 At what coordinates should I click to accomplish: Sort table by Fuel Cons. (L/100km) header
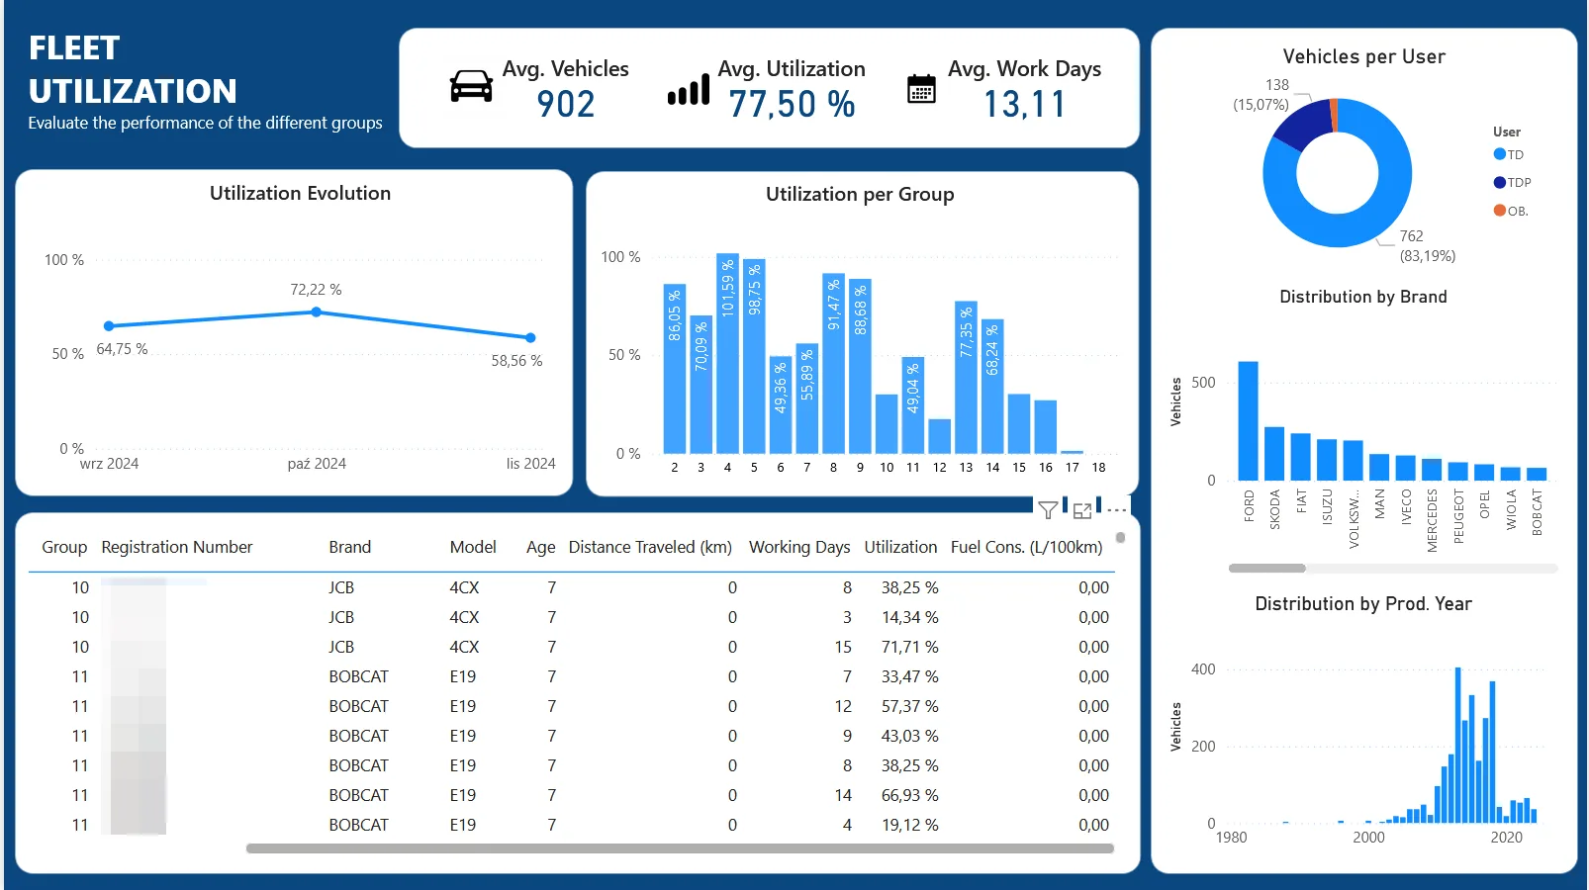tap(1027, 547)
